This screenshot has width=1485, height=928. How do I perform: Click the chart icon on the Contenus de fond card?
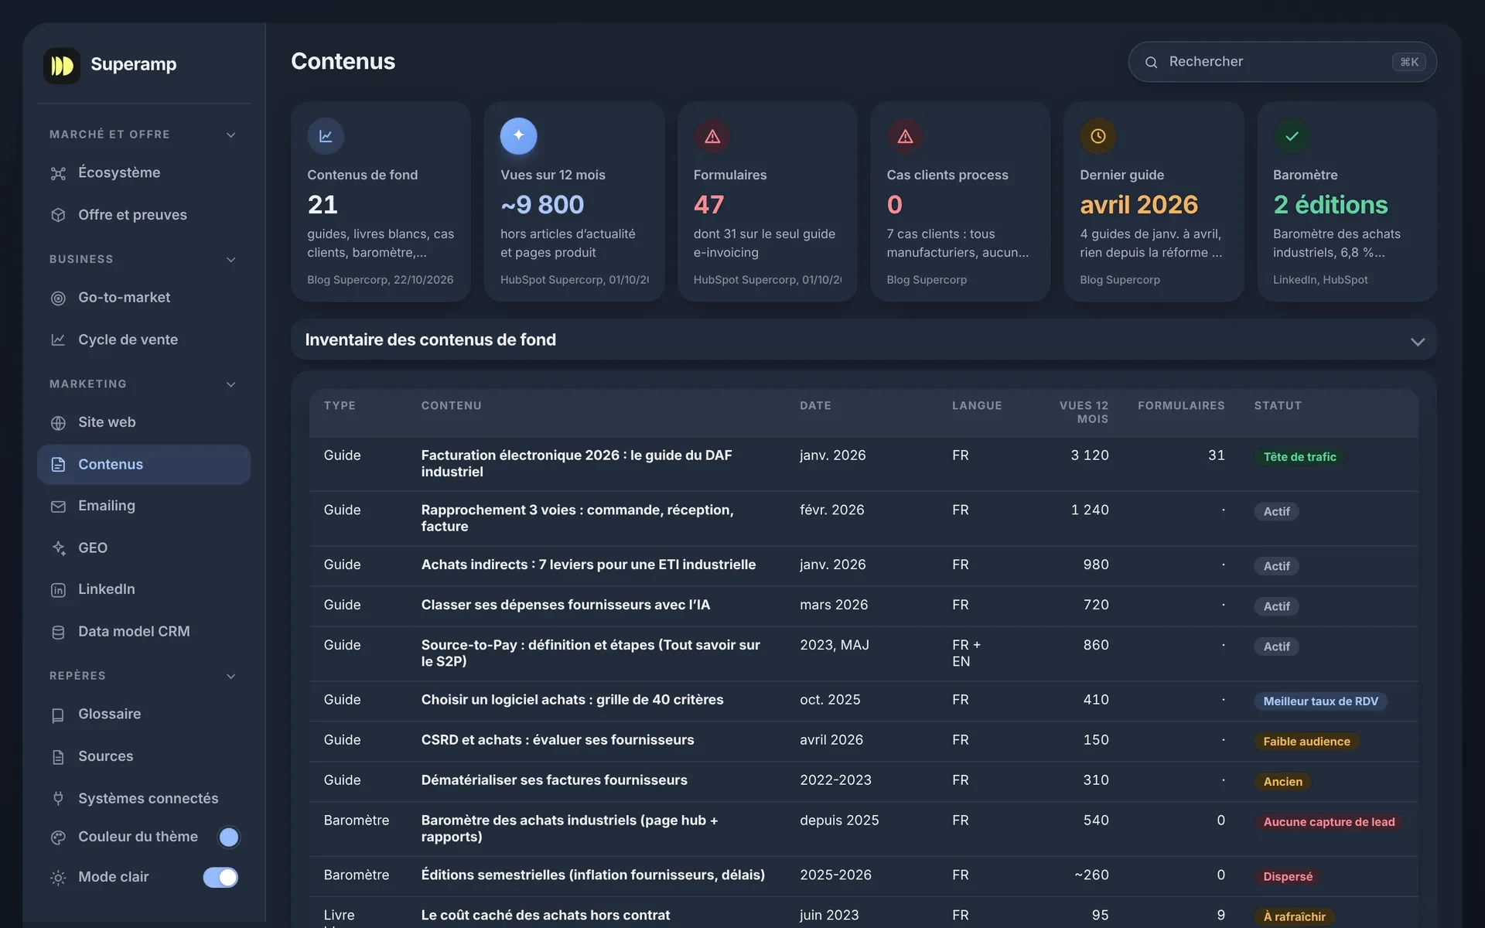pyautogui.click(x=326, y=136)
